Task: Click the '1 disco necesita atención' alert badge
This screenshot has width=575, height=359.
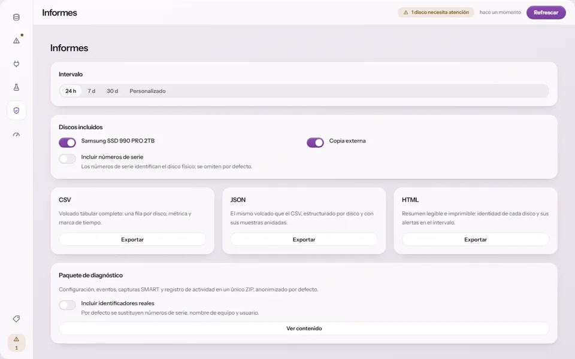Action: [436, 13]
